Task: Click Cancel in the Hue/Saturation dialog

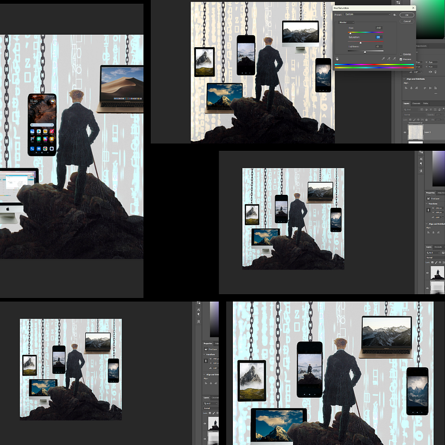Action: click(x=406, y=21)
